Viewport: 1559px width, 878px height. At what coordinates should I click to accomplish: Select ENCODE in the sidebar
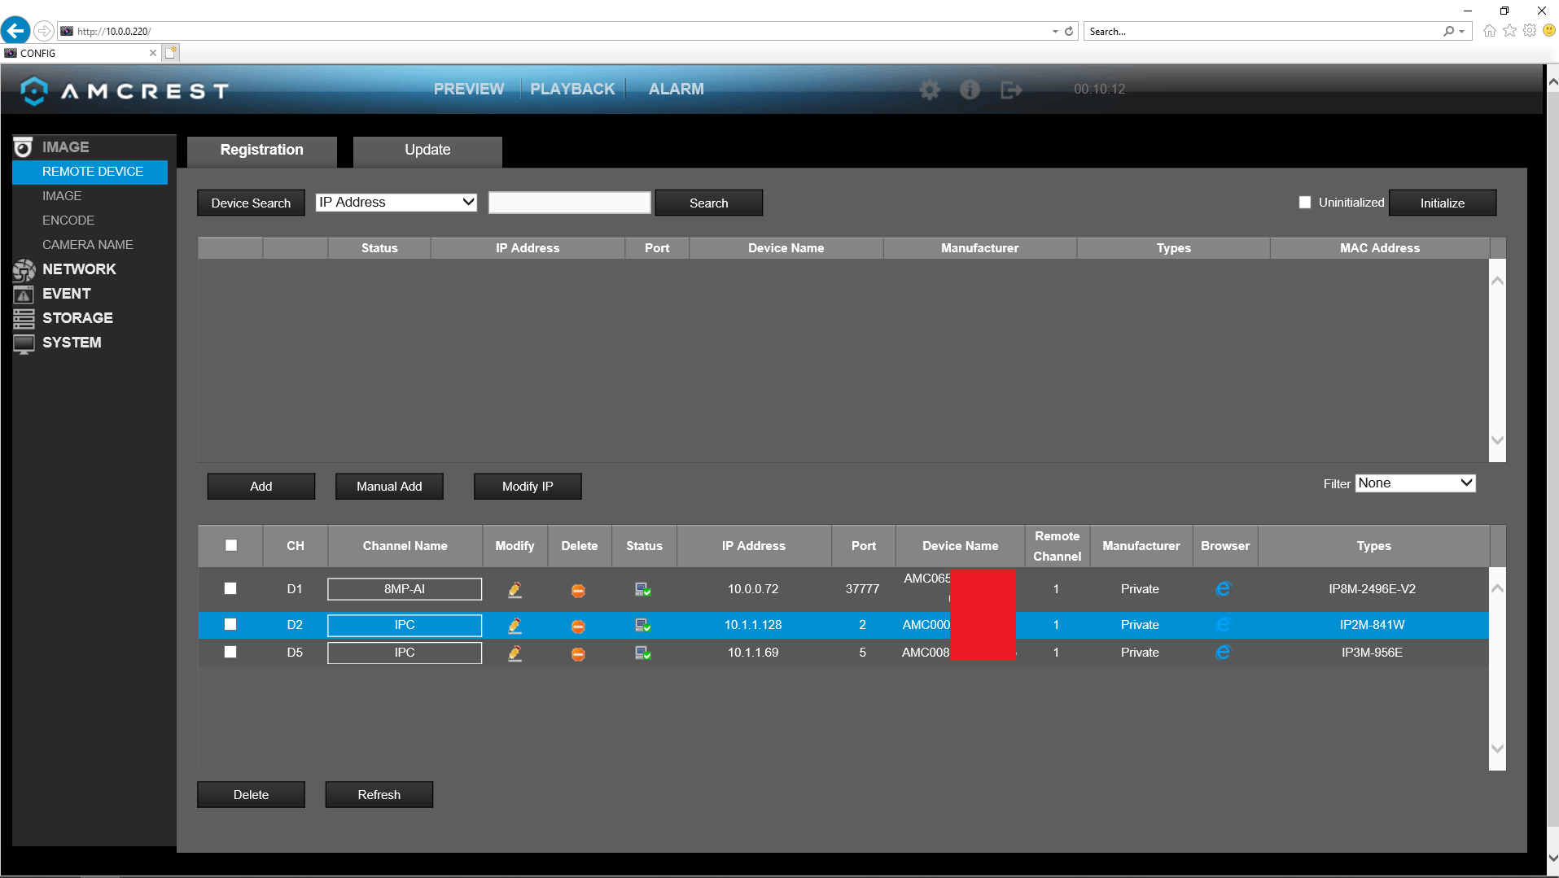tap(68, 221)
